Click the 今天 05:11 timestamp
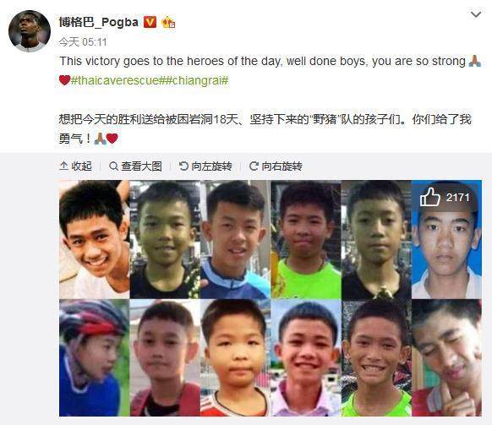 pos(83,41)
